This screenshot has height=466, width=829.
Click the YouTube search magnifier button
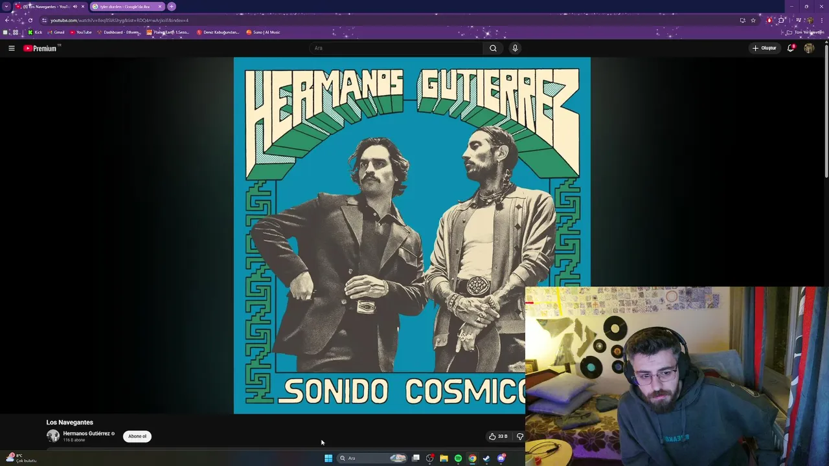[493, 48]
